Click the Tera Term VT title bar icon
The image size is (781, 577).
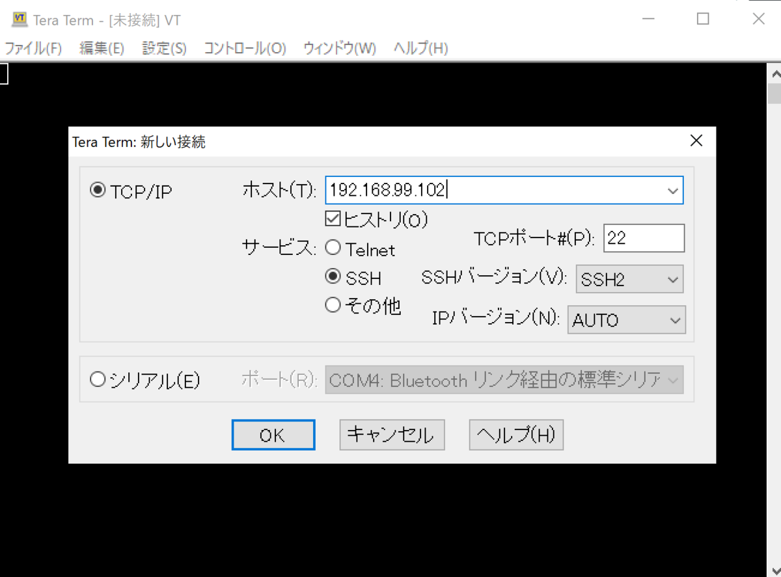(x=20, y=19)
